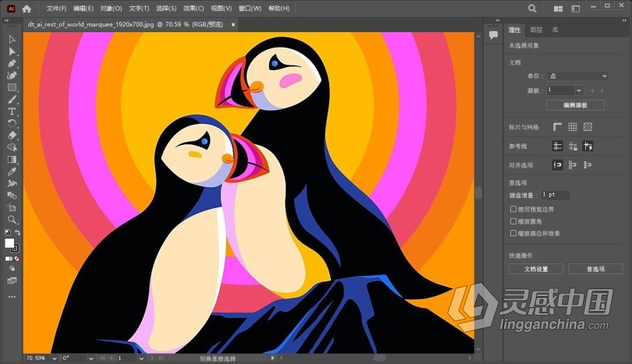Select the Type tool
The width and height of the screenshot is (632, 364).
click(12, 111)
